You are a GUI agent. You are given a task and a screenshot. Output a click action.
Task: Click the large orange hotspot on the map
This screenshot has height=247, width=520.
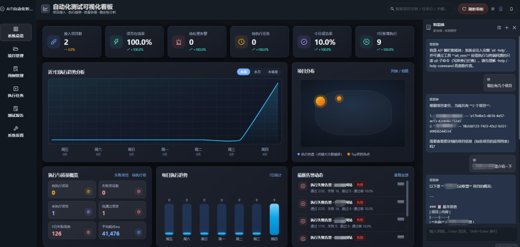click(x=320, y=101)
